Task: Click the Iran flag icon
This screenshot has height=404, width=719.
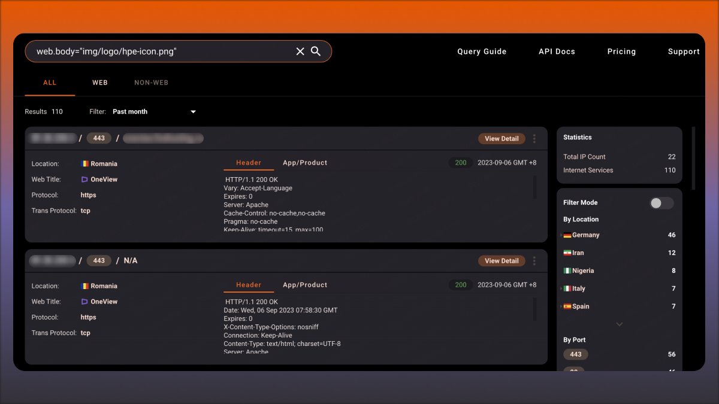Action: click(x=567, y=253)
